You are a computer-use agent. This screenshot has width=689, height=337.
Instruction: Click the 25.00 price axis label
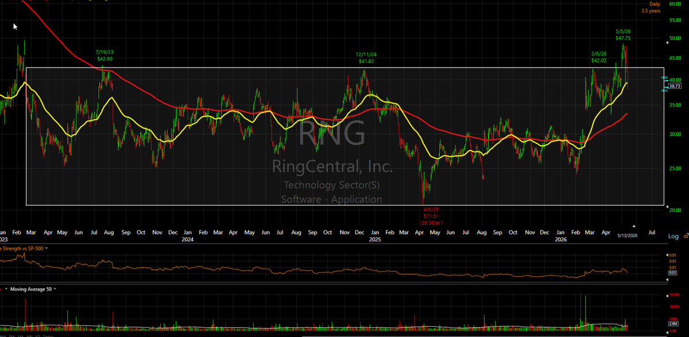[676, 168]
